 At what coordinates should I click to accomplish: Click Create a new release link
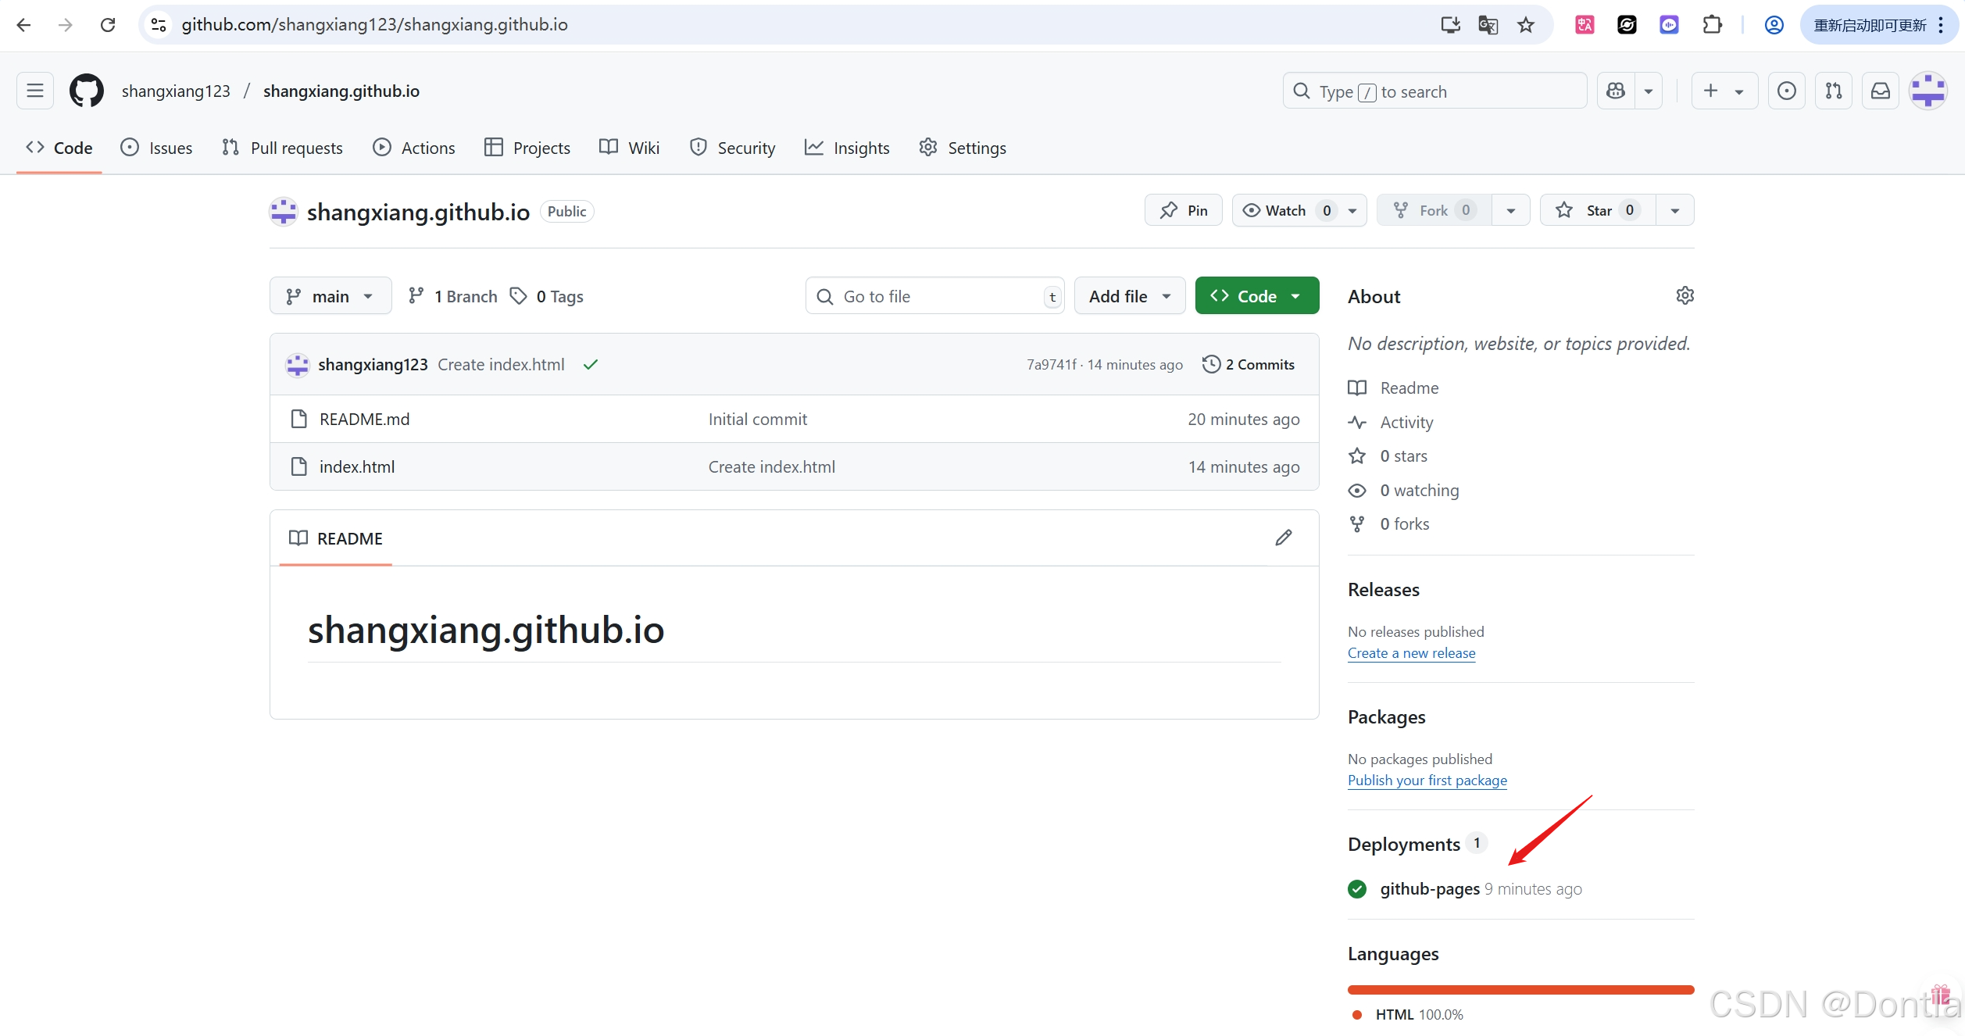pyautogui.click(x=1412, y=653)
